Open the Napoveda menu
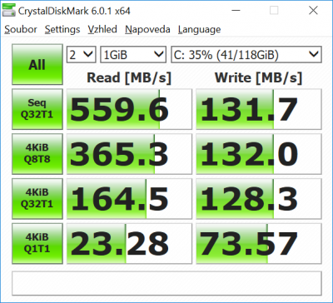This screenshot has height=303, width=333. tap(147, 29)
